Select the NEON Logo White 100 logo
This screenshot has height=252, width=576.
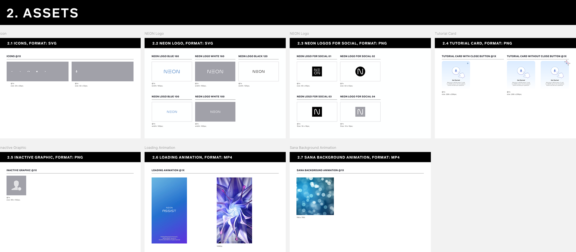point(215,112)
